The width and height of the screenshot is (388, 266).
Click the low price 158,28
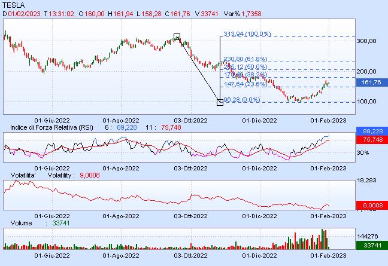(x=151, y=14)
